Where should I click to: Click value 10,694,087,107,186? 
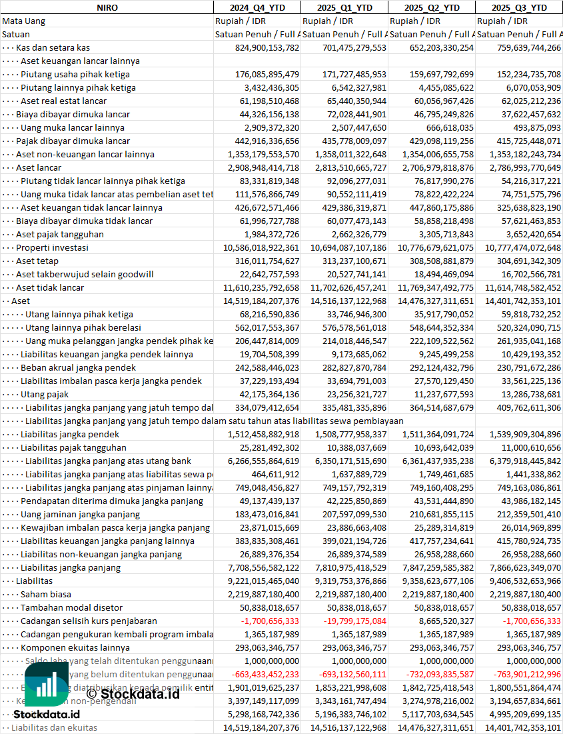coord(349,247)
